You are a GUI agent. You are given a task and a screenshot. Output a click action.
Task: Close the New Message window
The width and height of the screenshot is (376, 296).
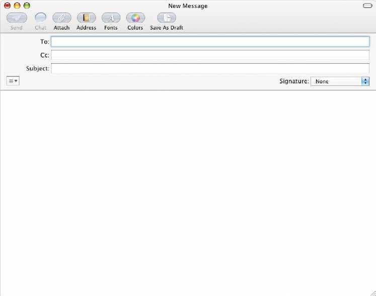coord(8,6)
